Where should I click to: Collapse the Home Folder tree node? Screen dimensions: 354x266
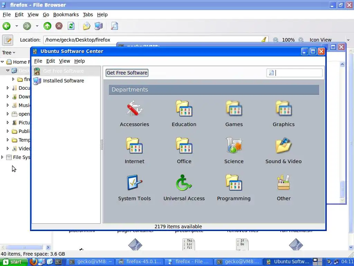coord(2,62)
